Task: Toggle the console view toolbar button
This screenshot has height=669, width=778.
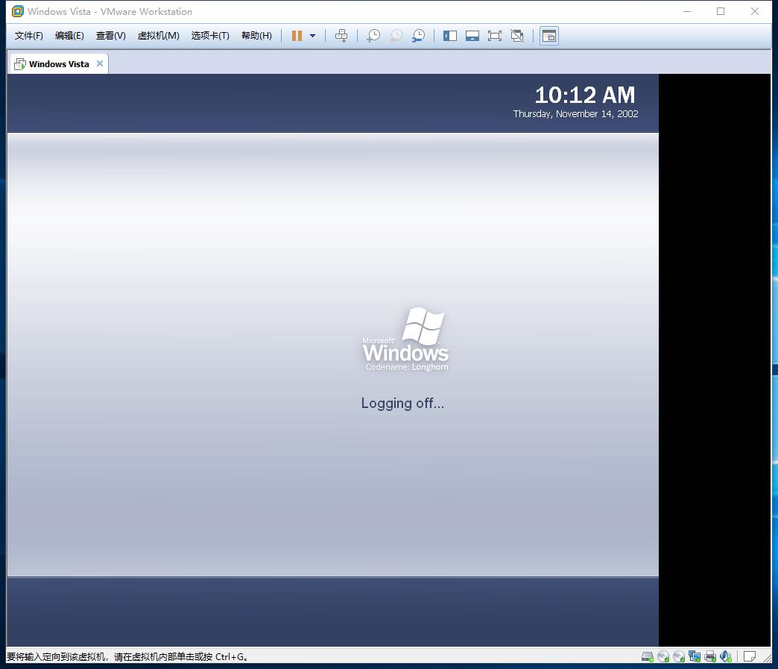Action: click(x=548, y=36)
